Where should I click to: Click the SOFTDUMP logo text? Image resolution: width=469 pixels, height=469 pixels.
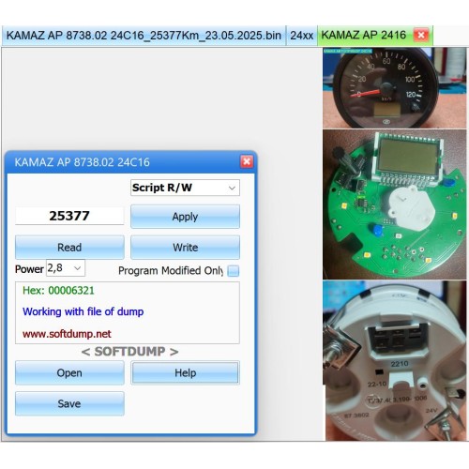[x=129, y=352]
